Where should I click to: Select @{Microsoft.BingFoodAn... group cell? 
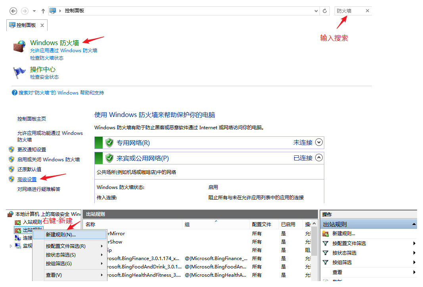point(216,267)
